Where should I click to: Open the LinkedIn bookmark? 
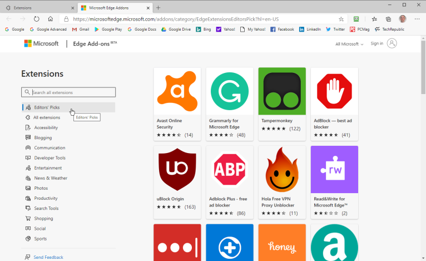point(310,29)
